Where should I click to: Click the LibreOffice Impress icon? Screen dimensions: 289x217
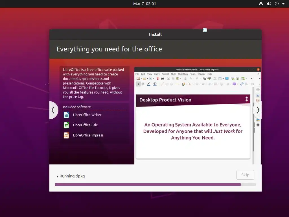pos(66,135)
